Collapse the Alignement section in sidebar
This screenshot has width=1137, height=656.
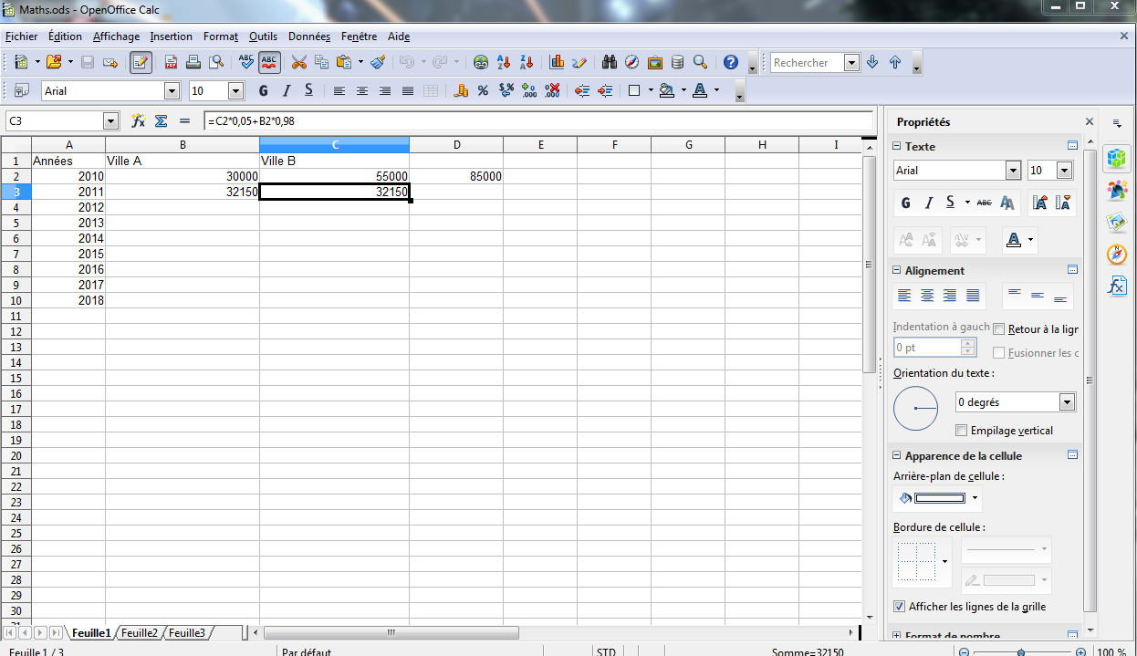pyautogui.click(x=896, y=271)
